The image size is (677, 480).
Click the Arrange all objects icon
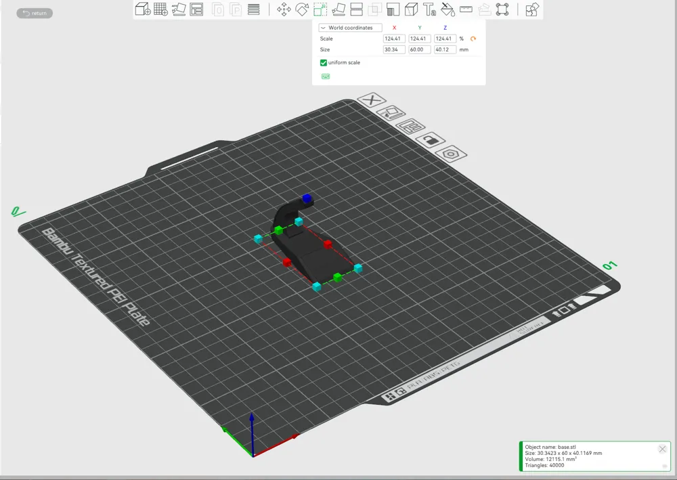[x=196, y=9]
